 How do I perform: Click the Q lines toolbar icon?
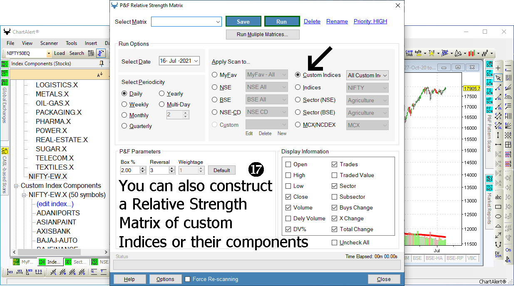[x=94, y=272]
